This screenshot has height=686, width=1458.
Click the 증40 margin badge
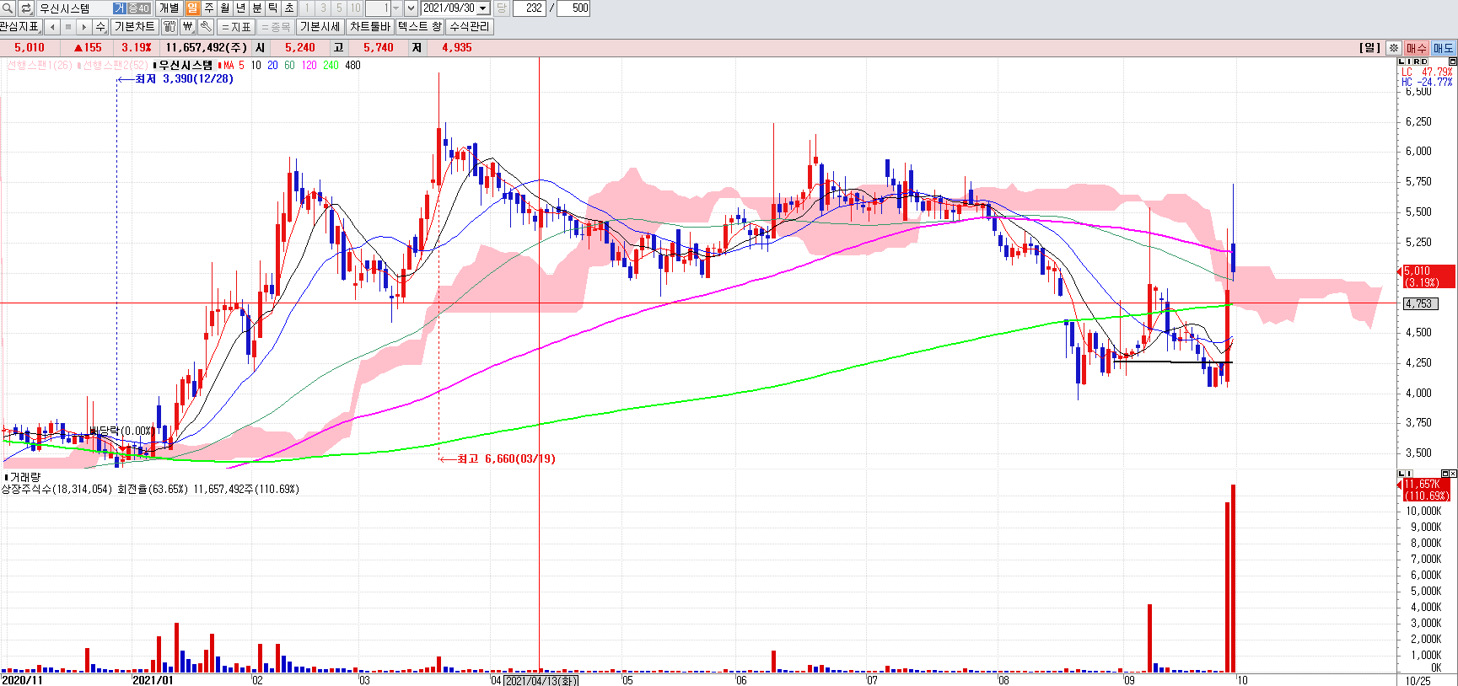138,8
